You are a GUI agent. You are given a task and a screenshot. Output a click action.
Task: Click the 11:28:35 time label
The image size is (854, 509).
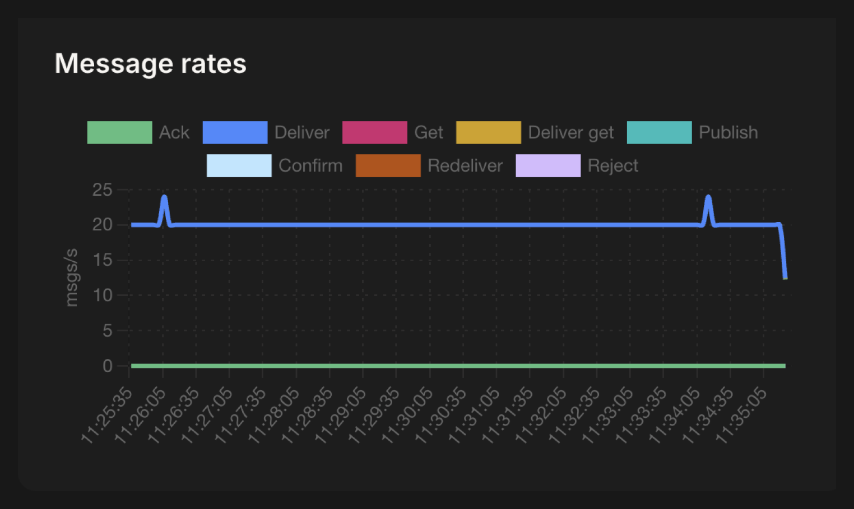coord(308,415)
